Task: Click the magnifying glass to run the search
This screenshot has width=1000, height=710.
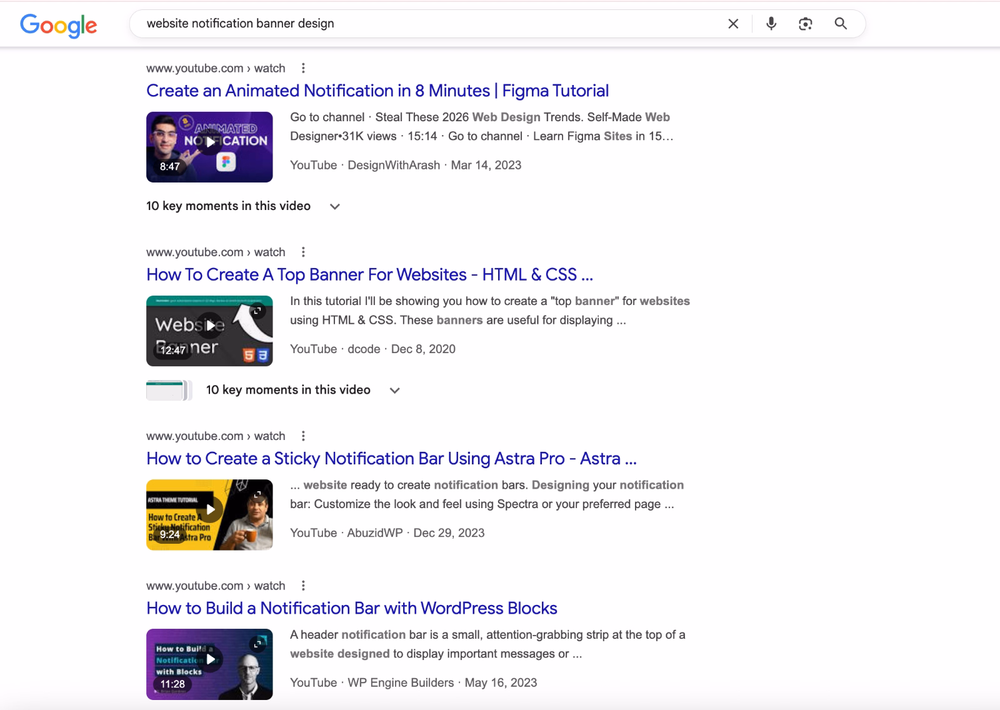Action: pyautogui.click(x=840, y=24)
